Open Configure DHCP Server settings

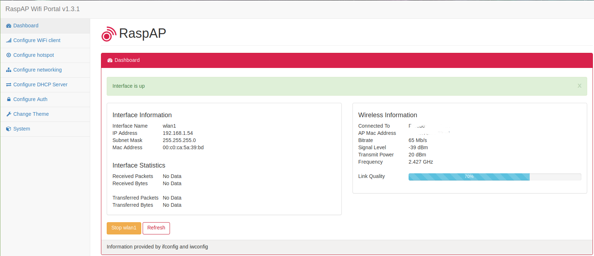tap(45, 85)
